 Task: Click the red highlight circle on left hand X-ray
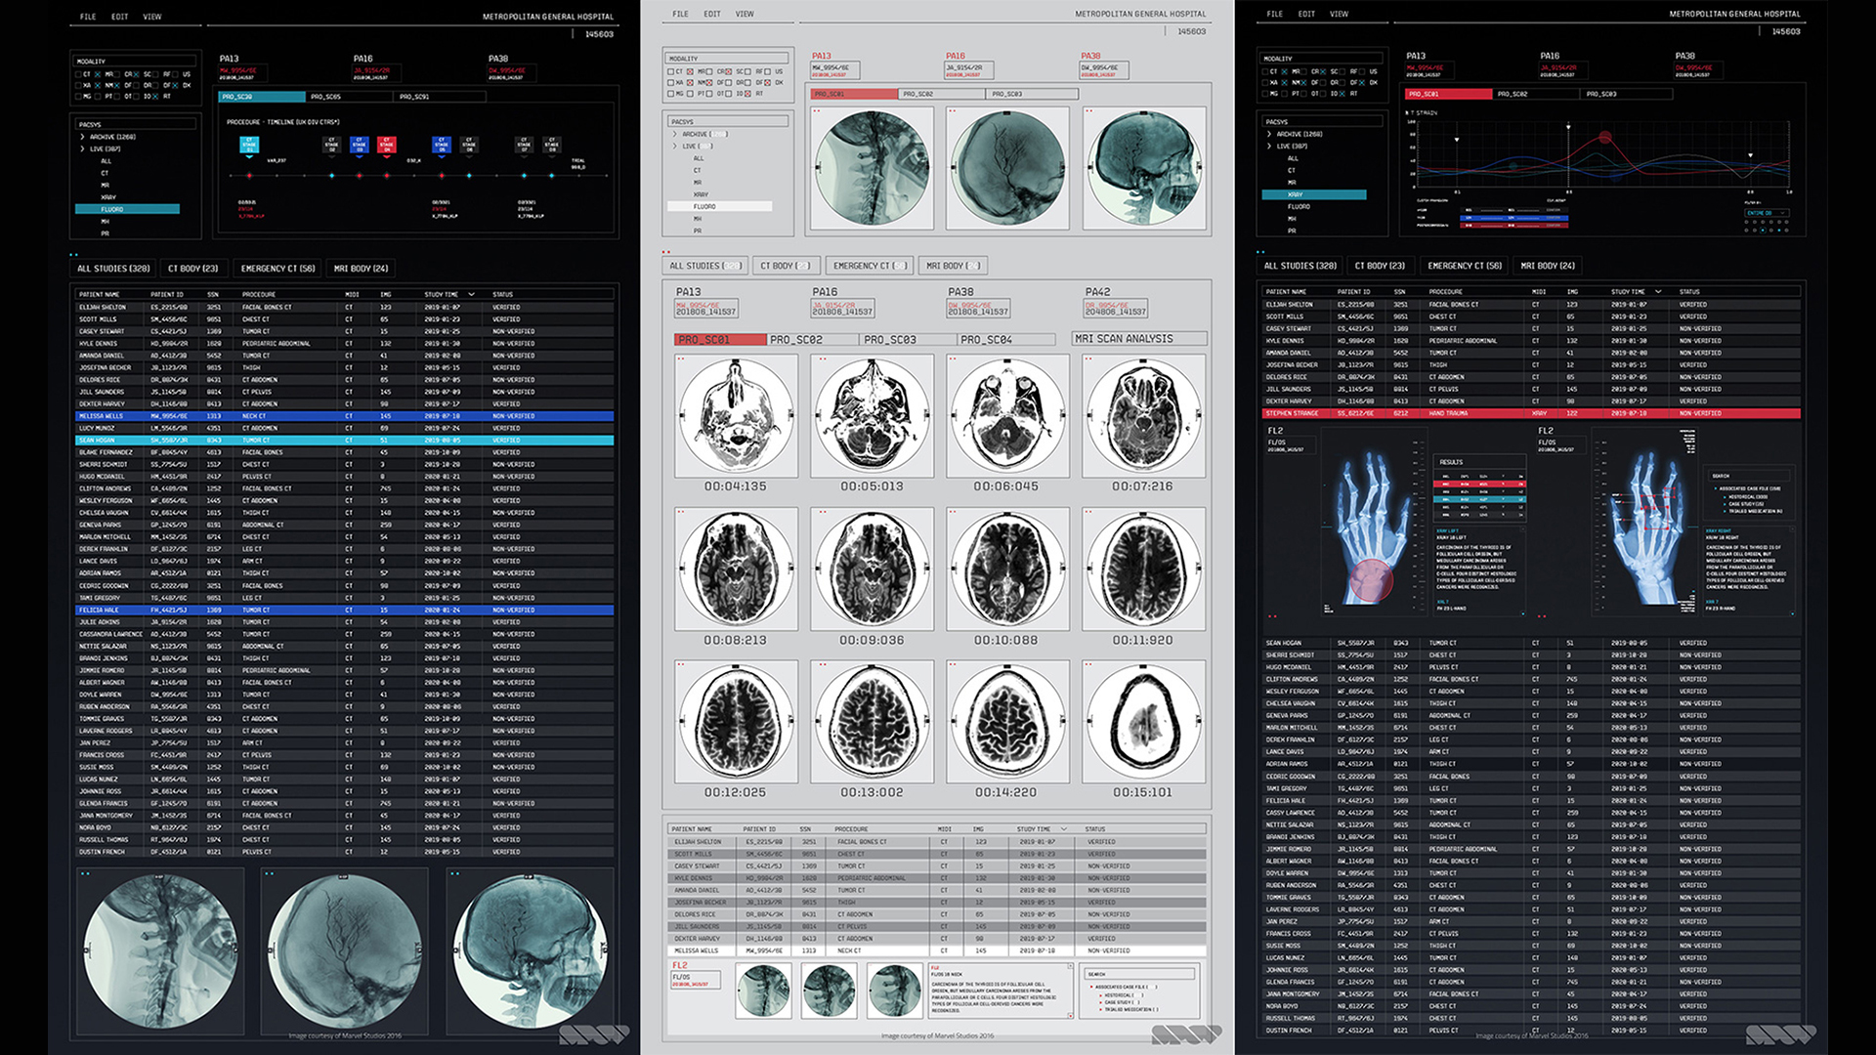coord(1371,580)
